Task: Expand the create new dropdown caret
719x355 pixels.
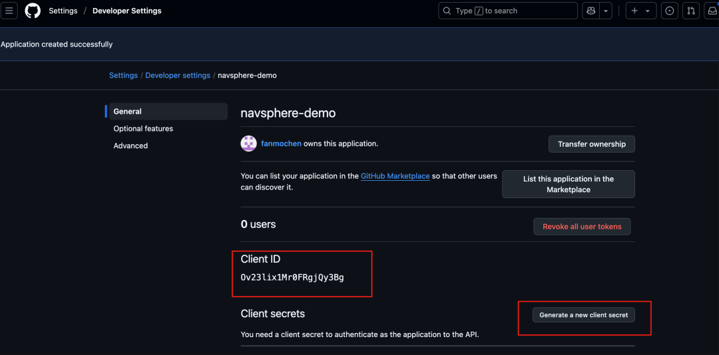Action: [x=648, y=11]
